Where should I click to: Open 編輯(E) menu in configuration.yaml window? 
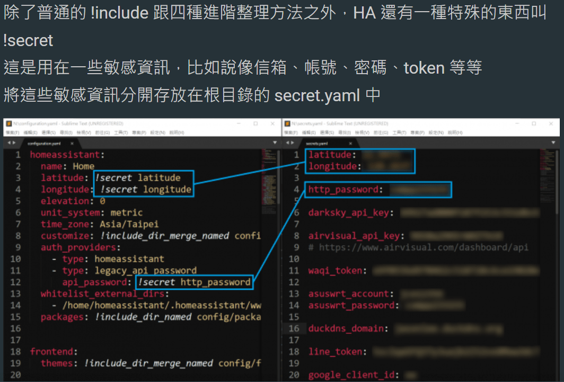[x=31, y=132]
